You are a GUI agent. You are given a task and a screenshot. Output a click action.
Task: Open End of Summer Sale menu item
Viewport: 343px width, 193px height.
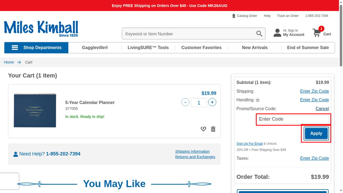coord(308,48)
